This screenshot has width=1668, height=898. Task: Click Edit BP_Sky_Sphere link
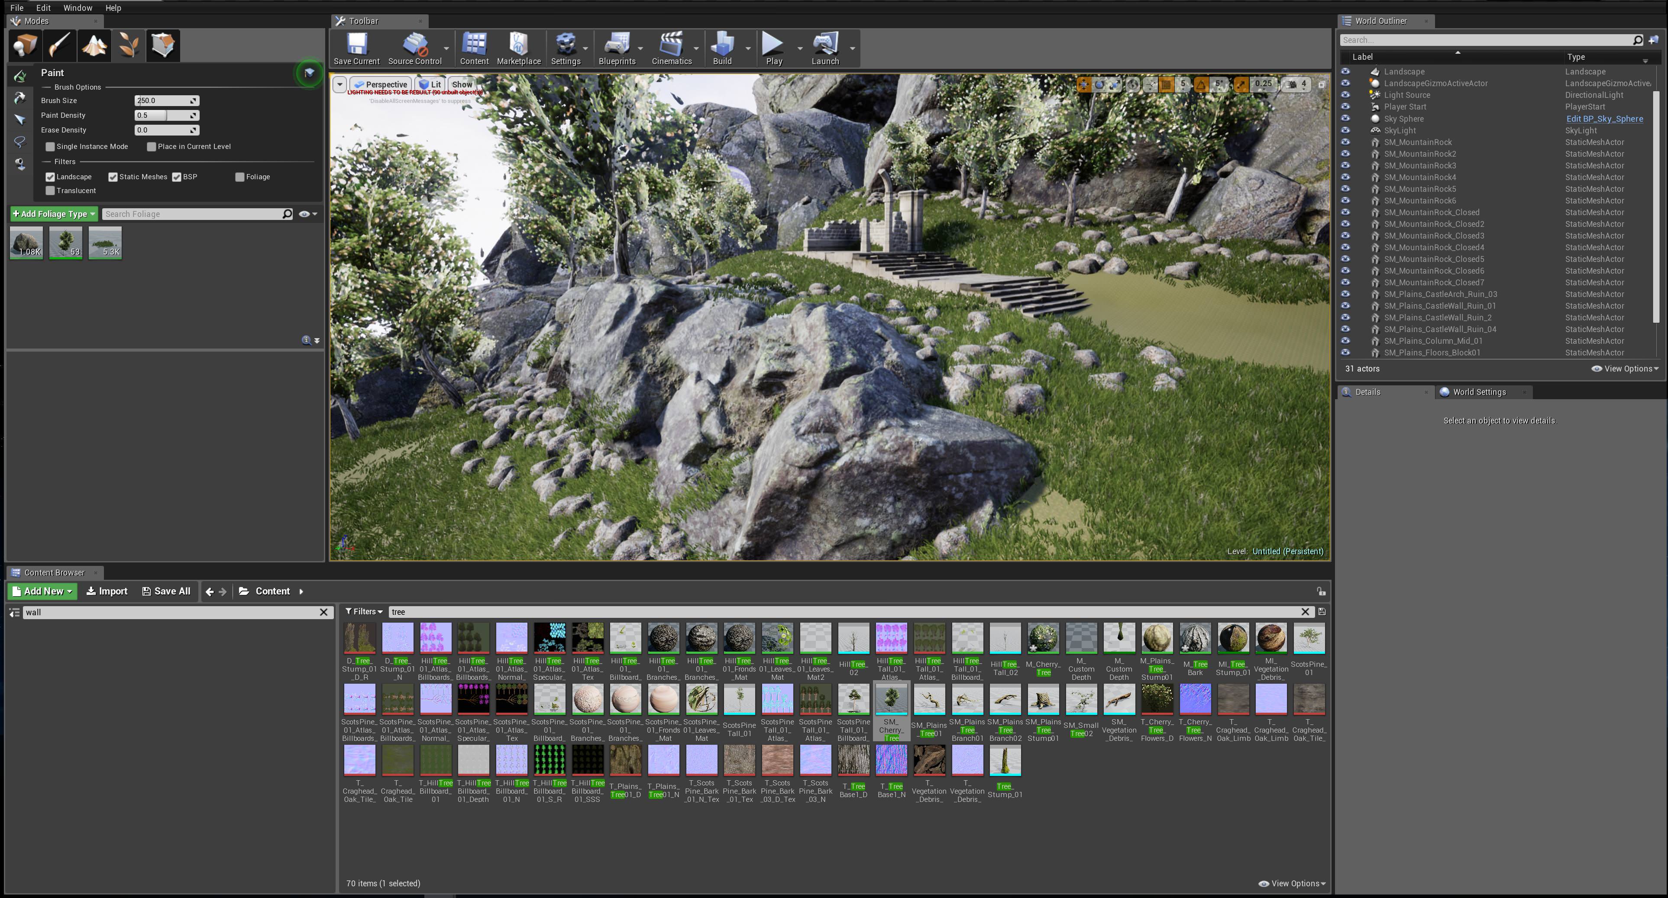point(1604,119)
